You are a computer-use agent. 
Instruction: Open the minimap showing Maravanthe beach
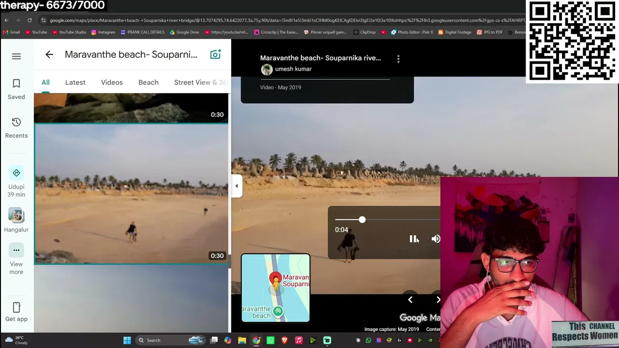coord(276,288)
